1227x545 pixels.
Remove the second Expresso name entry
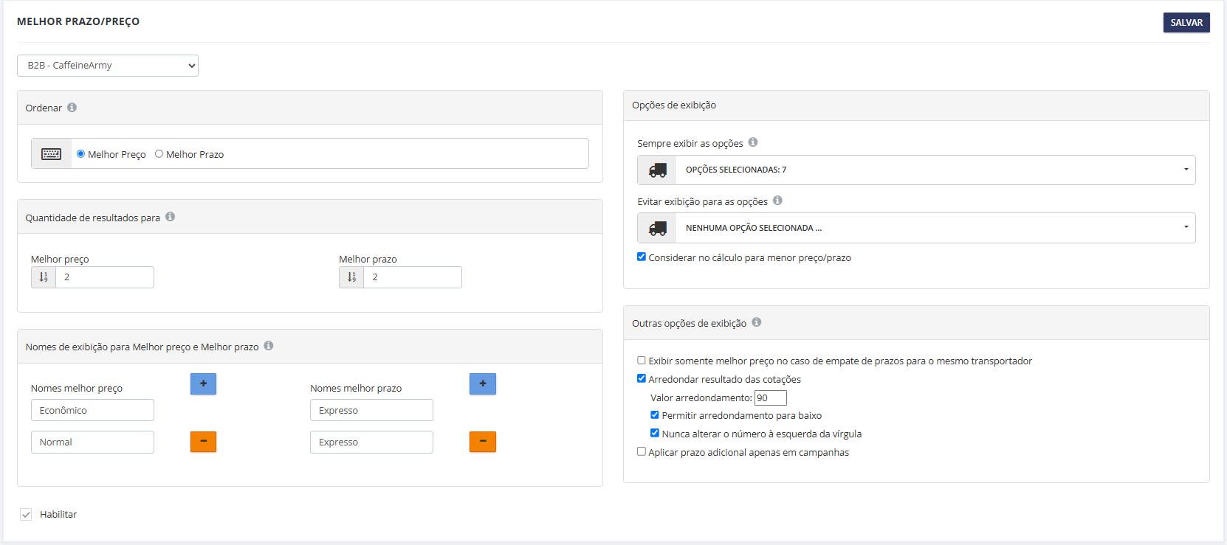(483, 442)
